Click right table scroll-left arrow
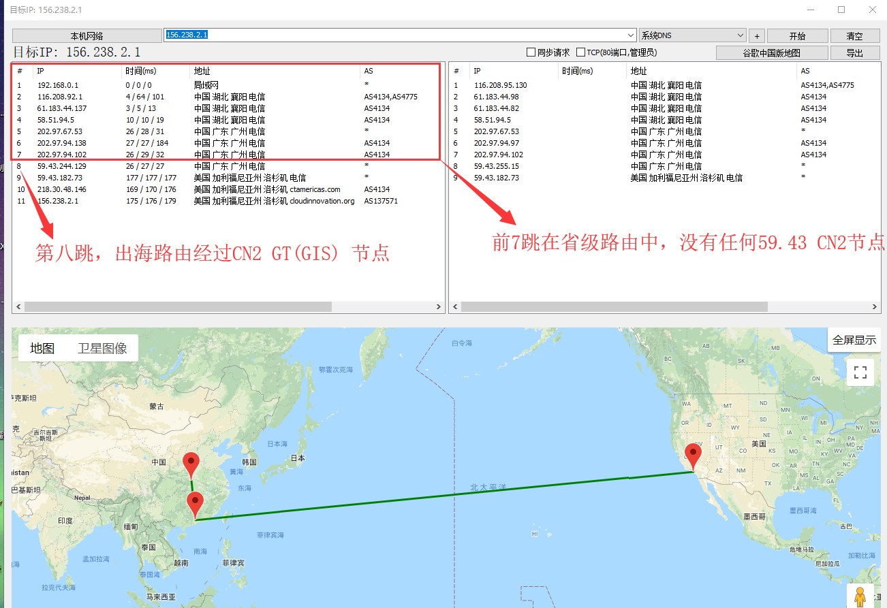The image size is (887, 608). pos(454,307)
